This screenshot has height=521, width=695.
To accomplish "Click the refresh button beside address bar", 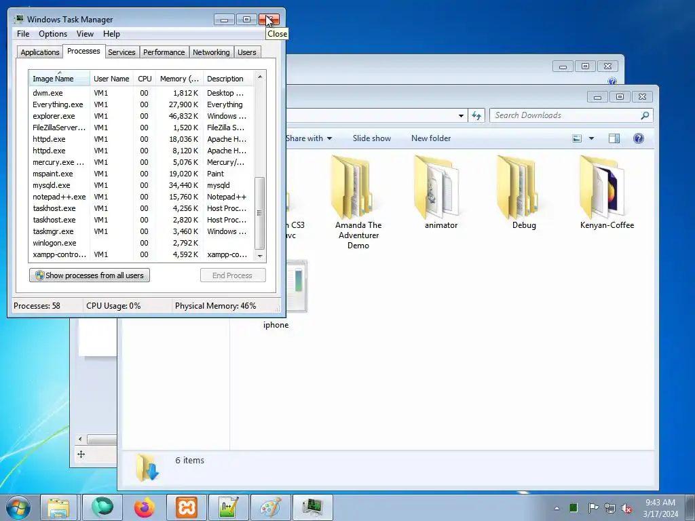I will click(x=476, y=115).
